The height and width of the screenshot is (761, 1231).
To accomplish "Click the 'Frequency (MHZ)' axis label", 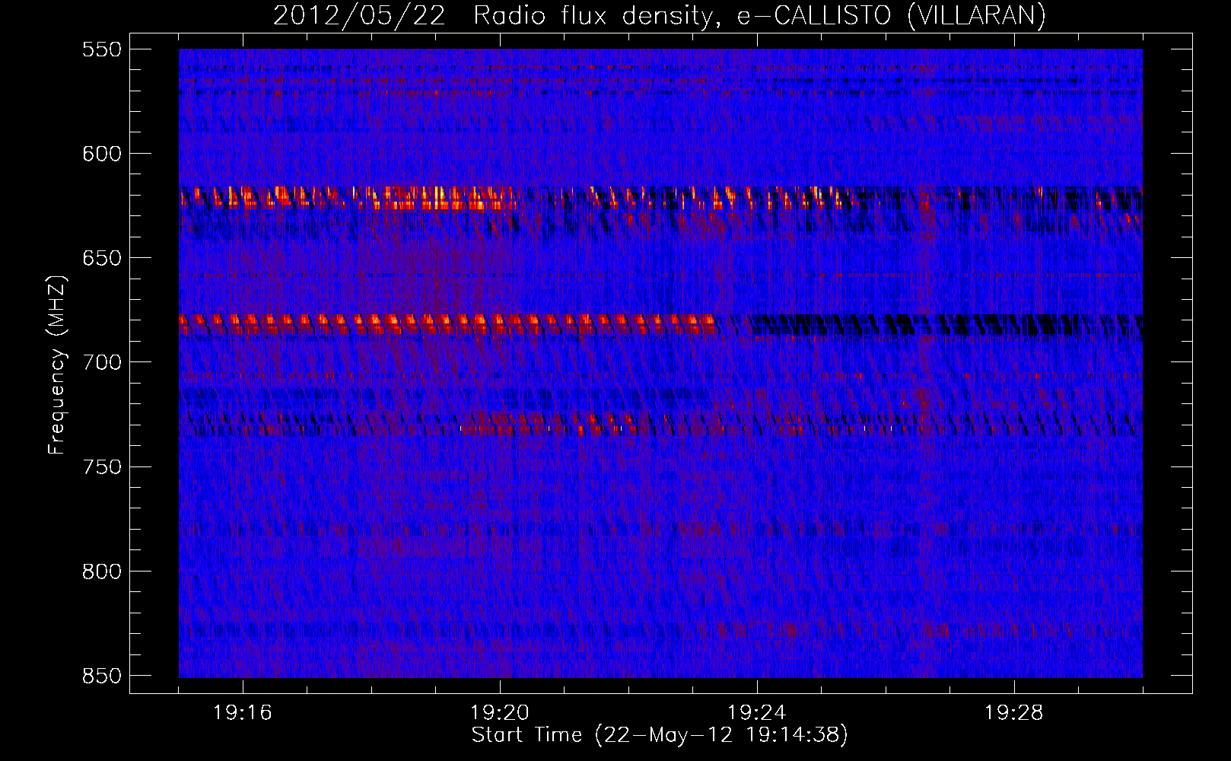I will 57,365.
